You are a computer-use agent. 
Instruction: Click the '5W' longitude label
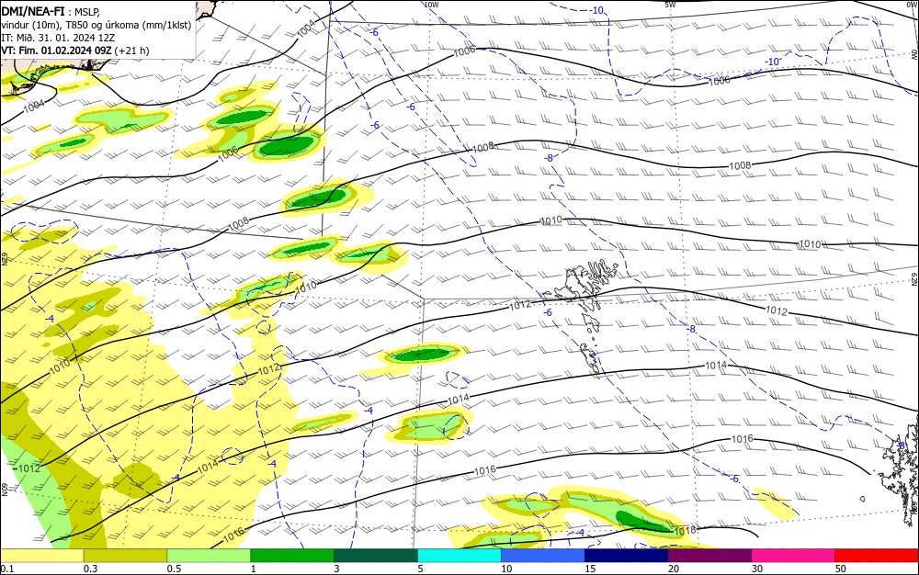(x=671, y=5)
